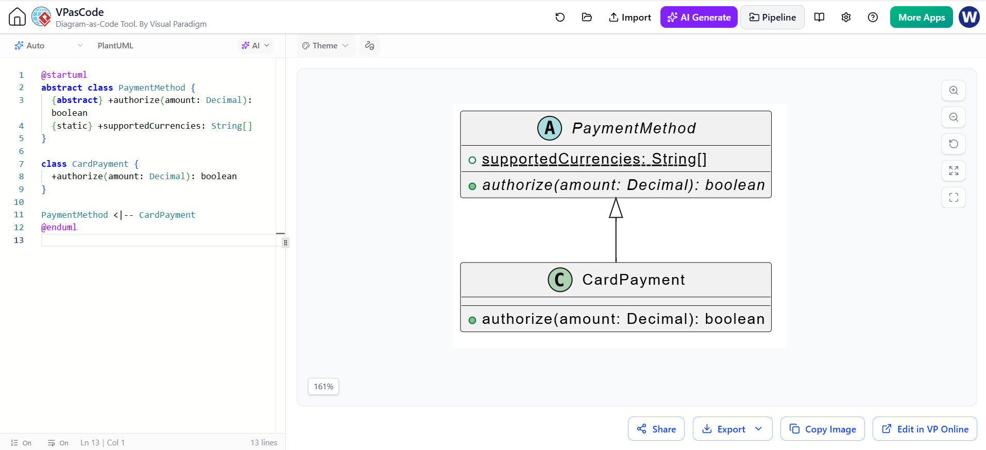This screenshot has width=986, height=450.
Task: Click supportedCurrencies attribute in diagram
Action: [x=594, y=159]
